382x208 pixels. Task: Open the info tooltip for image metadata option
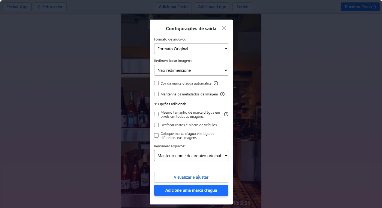222,94
